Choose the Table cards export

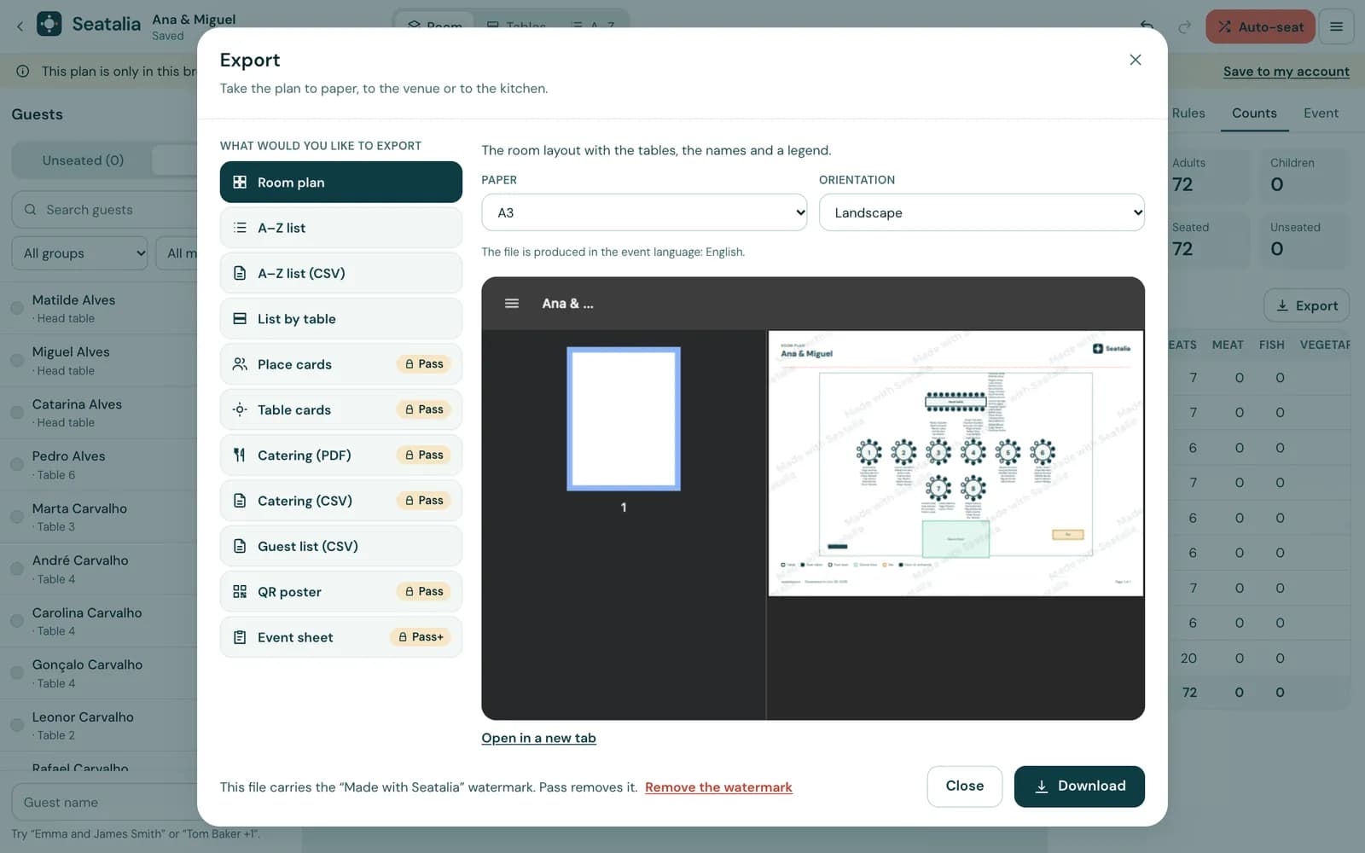click(x=341, y=410)
